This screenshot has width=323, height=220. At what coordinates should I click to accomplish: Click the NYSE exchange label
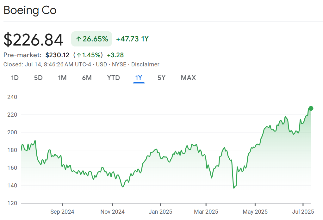[119, 64]
